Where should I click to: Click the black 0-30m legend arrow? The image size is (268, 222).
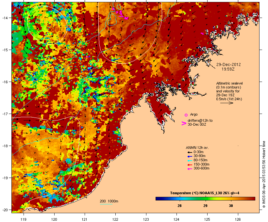tap(190, 152)
